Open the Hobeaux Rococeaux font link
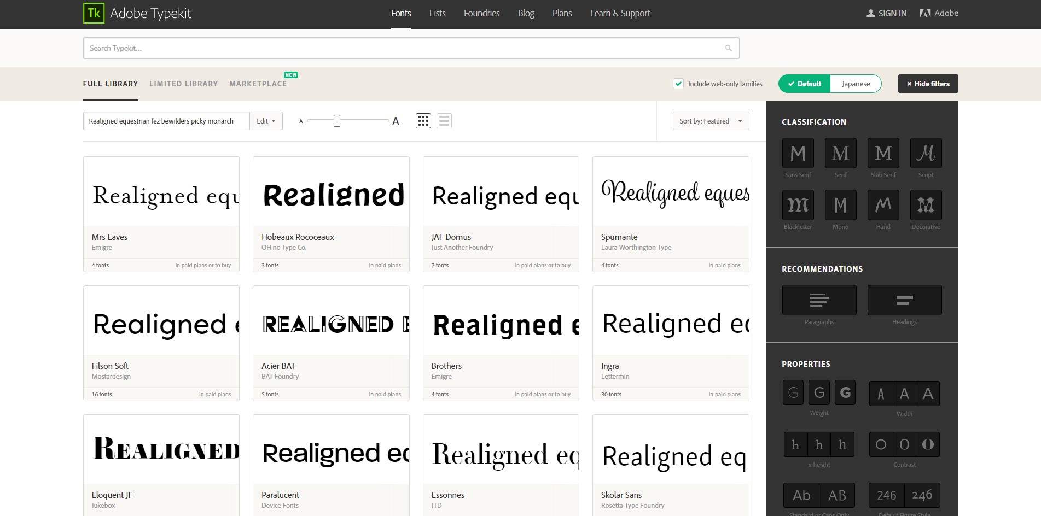Viewport: 1041px width, 516px height. click(x=298, y=237)
